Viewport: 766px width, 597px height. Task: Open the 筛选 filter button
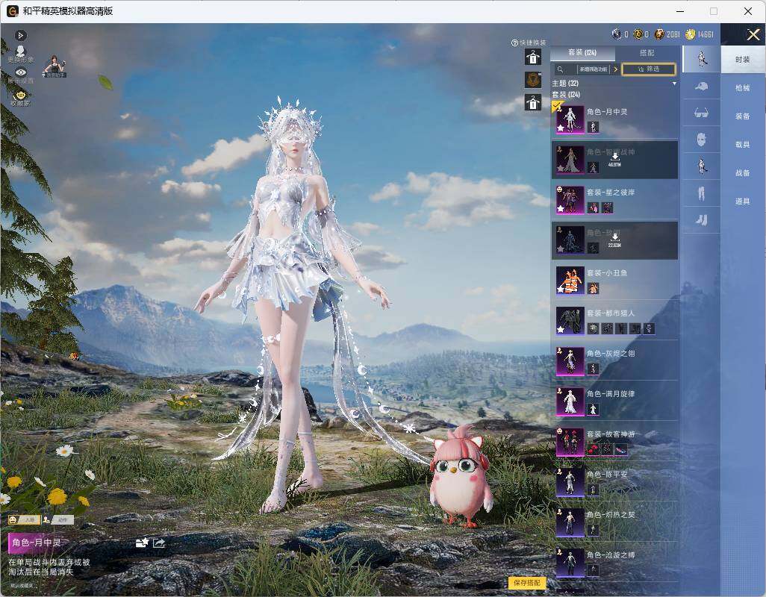pos(649,69)
